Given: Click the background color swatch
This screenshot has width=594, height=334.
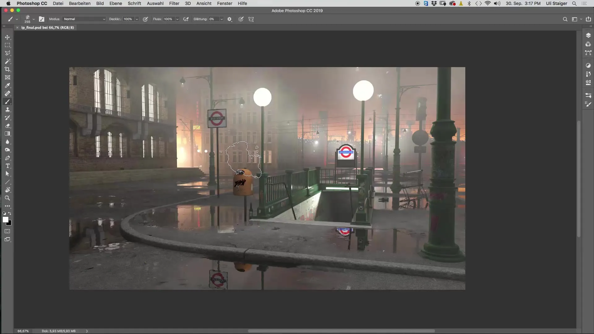Looking at the screenshot, I should pyautogui.click(x=10, y=224).
